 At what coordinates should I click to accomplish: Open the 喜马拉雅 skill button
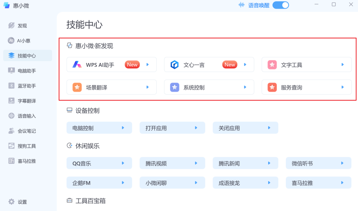(319, 183)
